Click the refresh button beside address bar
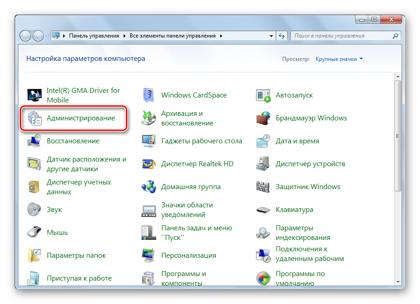 click(282, 36)
